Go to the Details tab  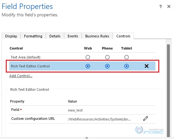(55, 36)
